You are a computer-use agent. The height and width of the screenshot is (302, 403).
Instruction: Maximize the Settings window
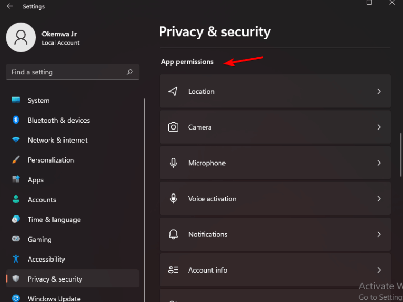pyautogui.click(x=369, y=3)
